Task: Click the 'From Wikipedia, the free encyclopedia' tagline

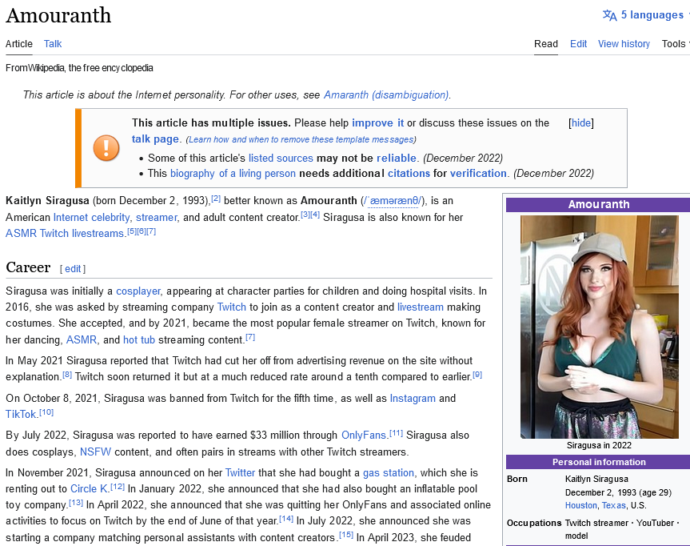Action: coord(79,68)
